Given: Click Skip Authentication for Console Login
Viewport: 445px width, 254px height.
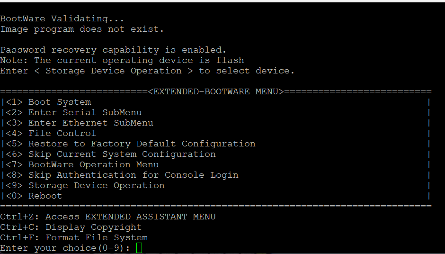Looking at the screenshot, I should coord(133,175).
